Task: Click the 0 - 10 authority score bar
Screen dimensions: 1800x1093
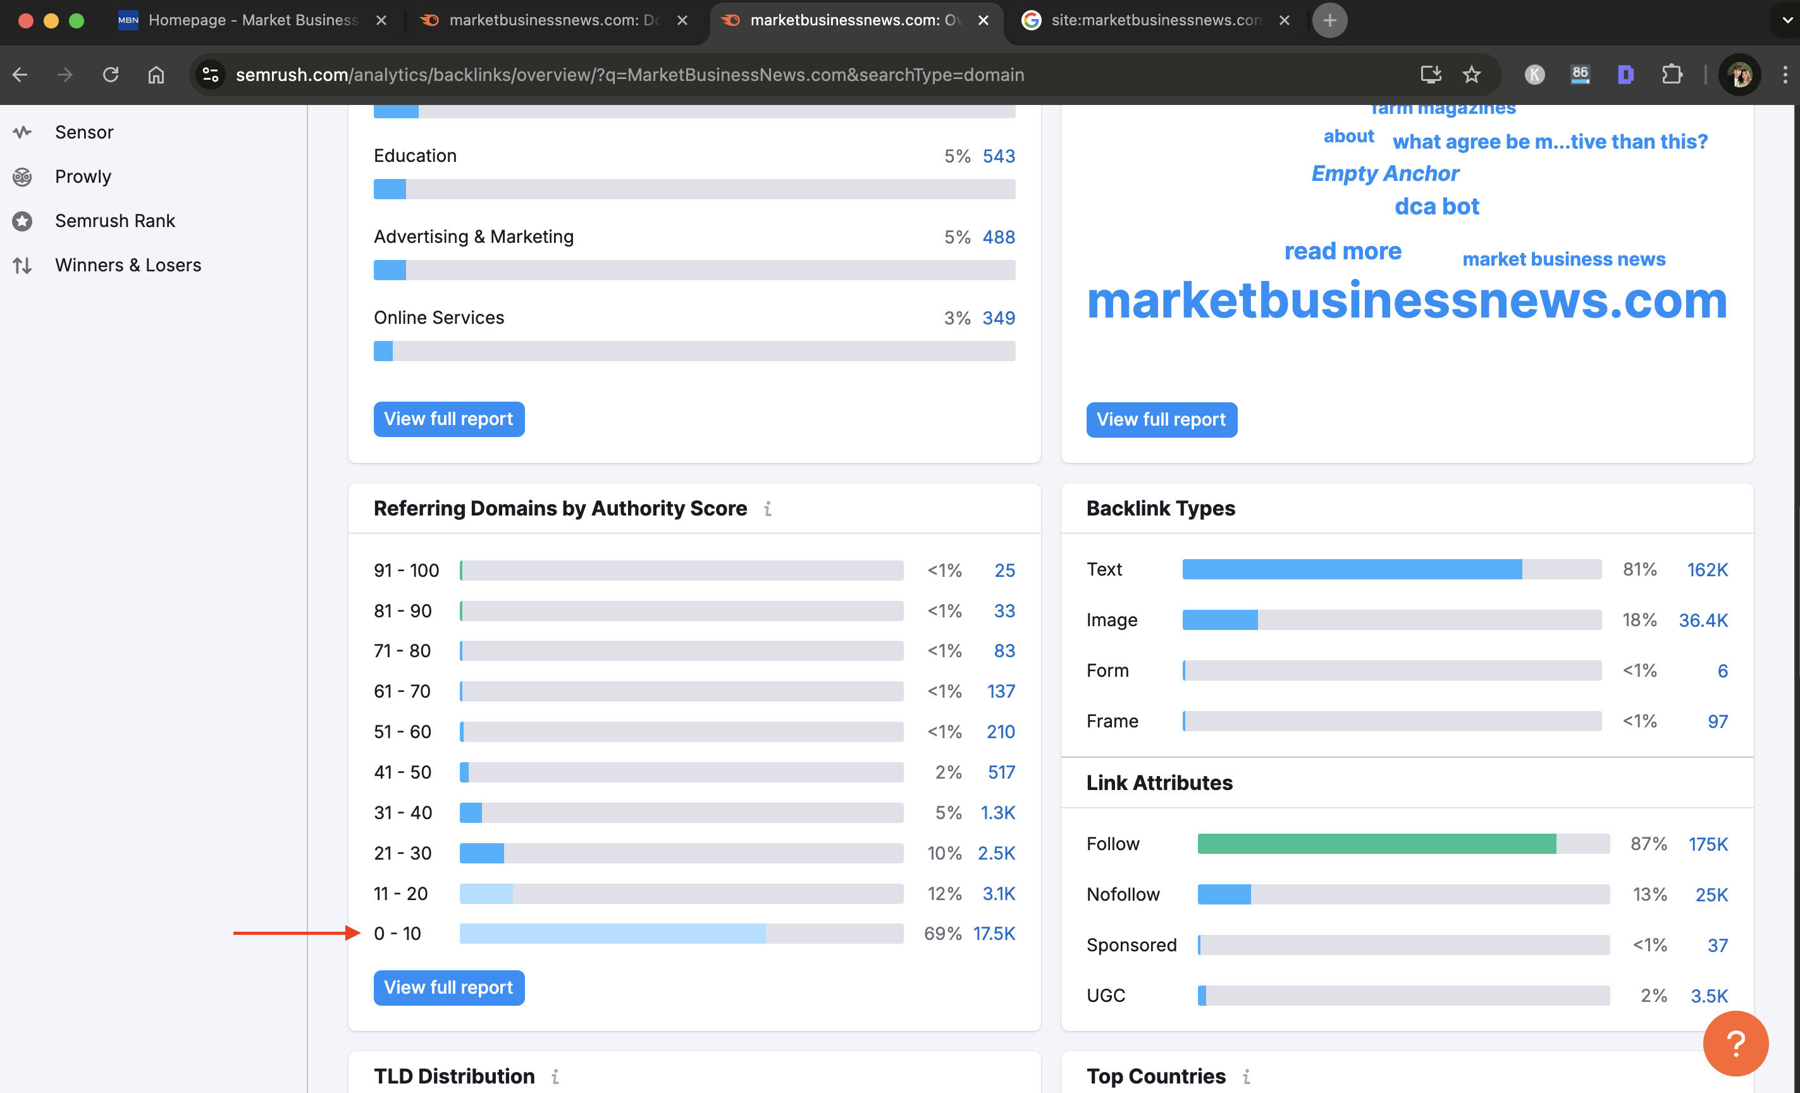Action: 681,934
